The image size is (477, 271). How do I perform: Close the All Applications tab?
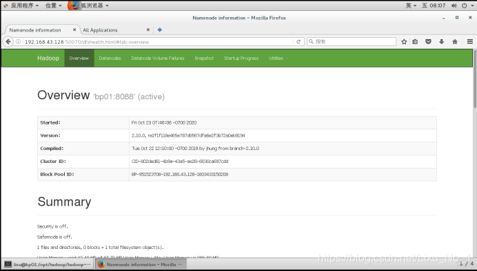(x=148, y=30)
